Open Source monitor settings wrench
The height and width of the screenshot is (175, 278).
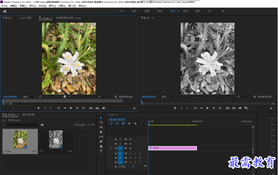click(x=116, y=97)
